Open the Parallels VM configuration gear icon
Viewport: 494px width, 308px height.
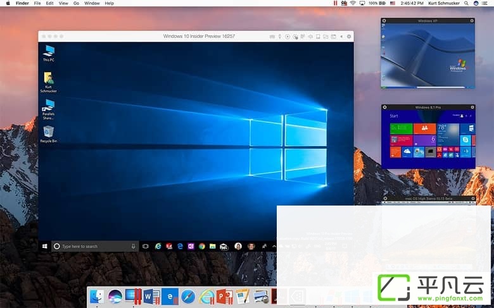(x=349, y=37)
